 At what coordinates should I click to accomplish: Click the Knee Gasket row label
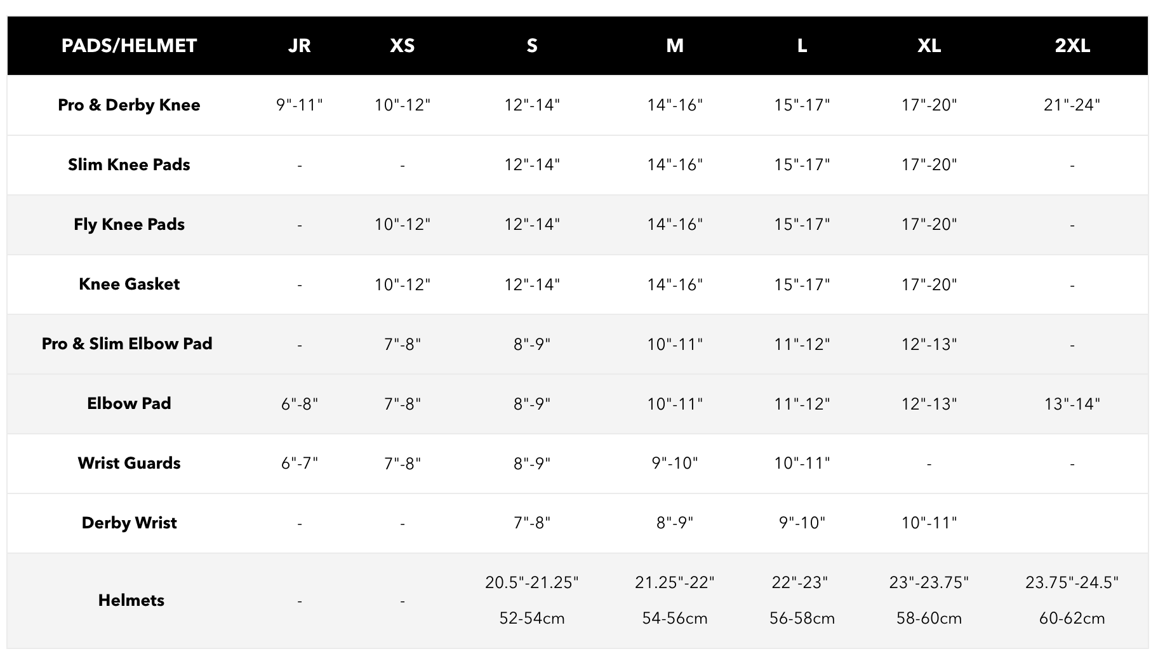129,284
